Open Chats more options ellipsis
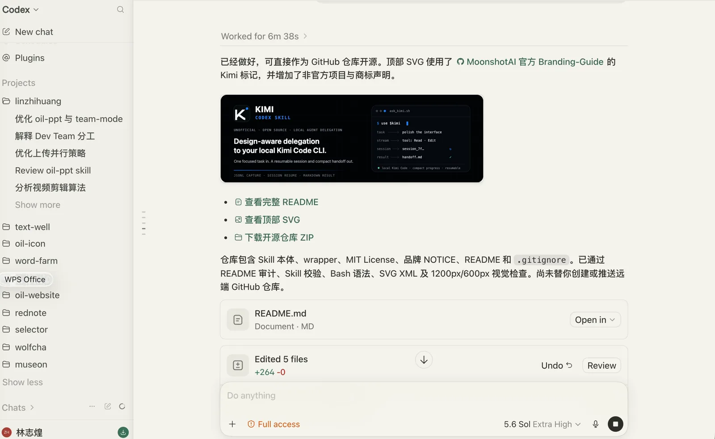Screen dimensions: 715x439 click(x=92, y=406)
